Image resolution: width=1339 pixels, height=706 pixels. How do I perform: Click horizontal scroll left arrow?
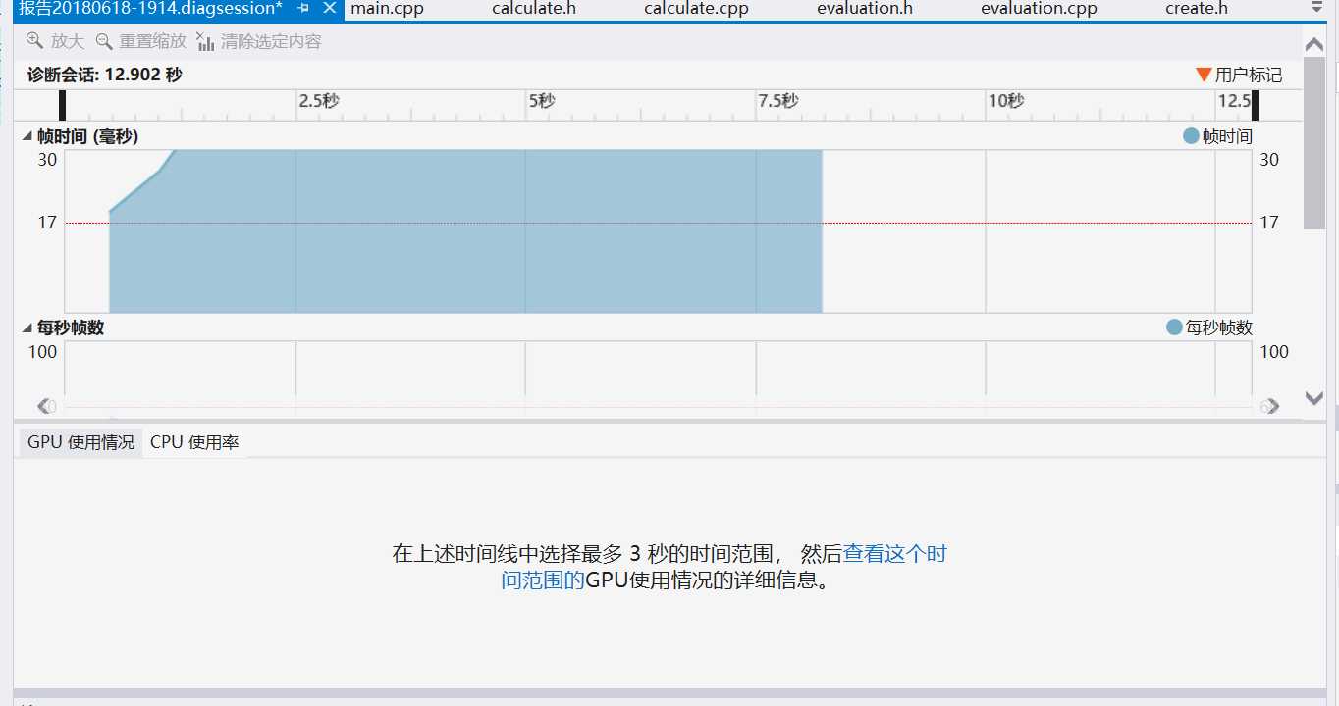click(x=45, y=406)
